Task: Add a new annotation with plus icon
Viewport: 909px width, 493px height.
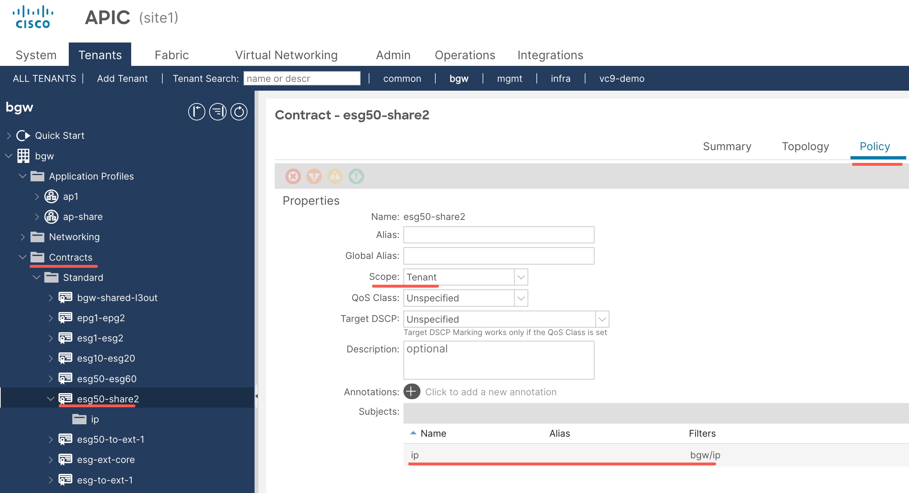Action: (x=412, y=391)
